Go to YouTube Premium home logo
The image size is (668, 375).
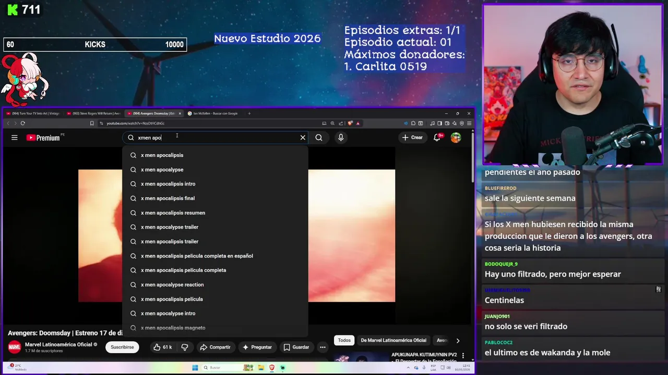[43, 137]
